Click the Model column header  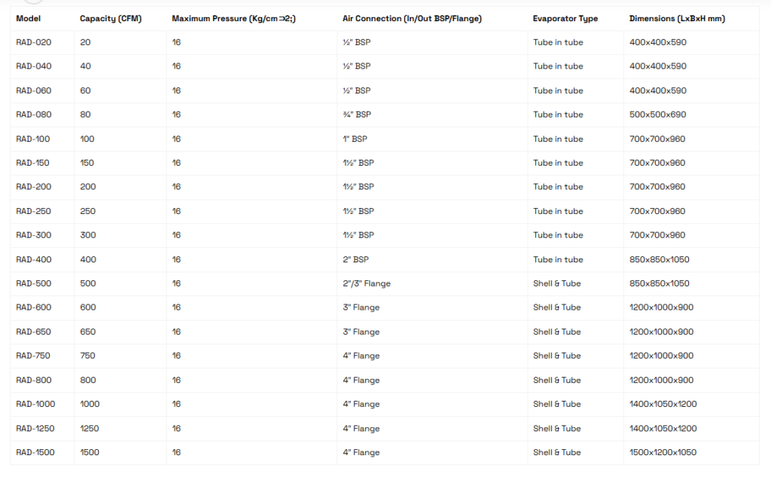coord(28,18)
